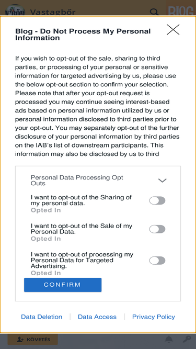Click the BLOG logo at top right
Image resolution: width=196 pixels, height=349 pixels.
tap(180, 10)
